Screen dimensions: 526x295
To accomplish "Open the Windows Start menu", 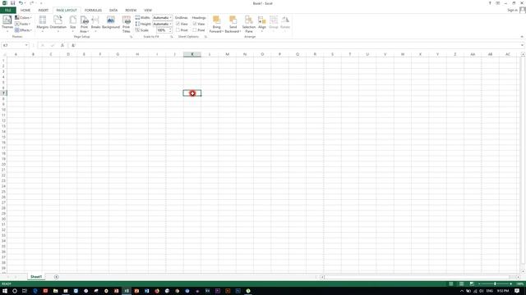I will [x=5, y=291].
